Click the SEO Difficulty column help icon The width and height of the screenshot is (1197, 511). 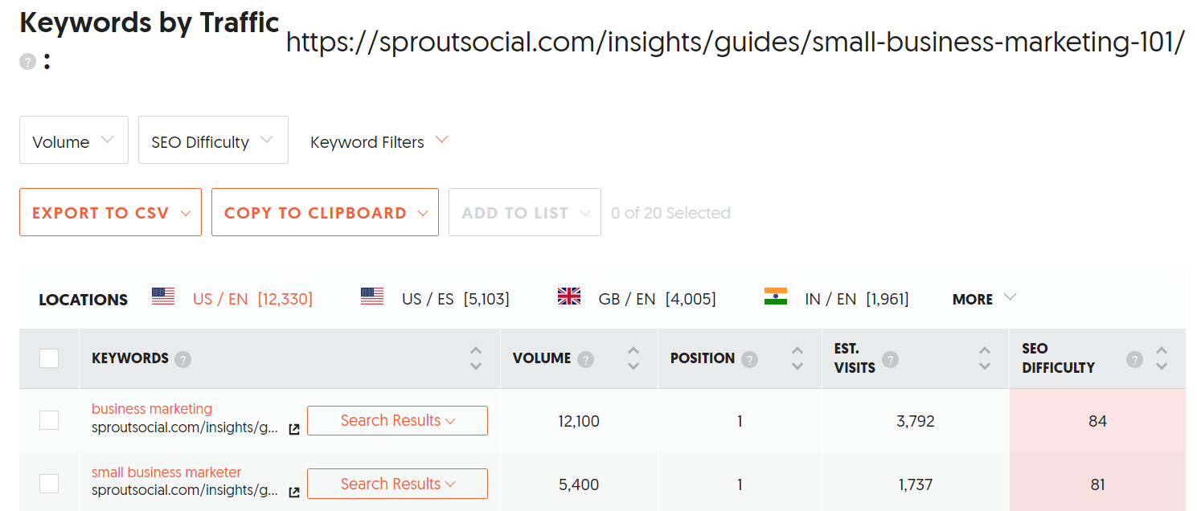coord(1134,359)
